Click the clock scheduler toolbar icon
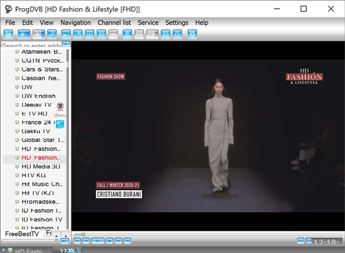Viewport: 345px width, 253px height. click(177, 35)
